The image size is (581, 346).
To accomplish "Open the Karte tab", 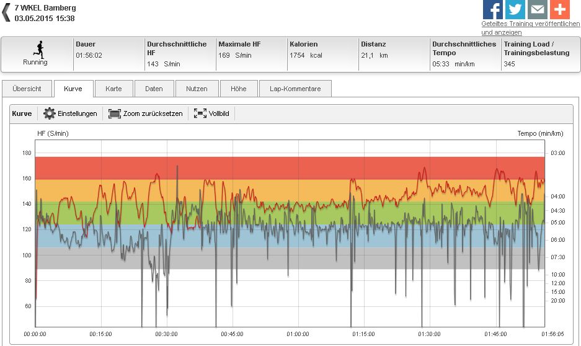I will click(x=113, y=89).
